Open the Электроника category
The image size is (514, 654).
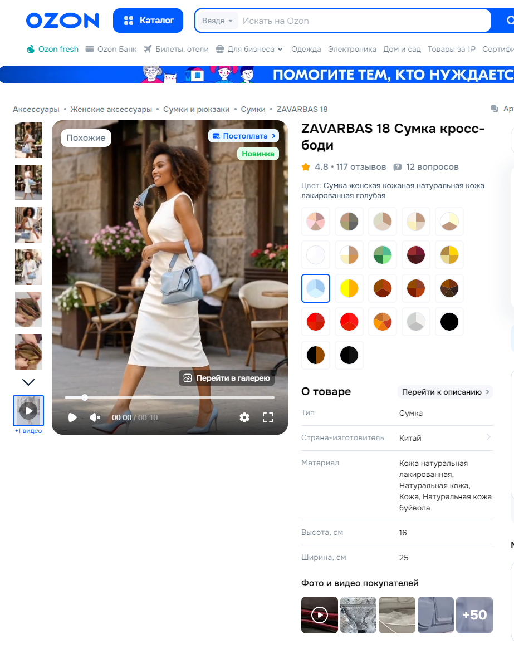tap(352, 49)
